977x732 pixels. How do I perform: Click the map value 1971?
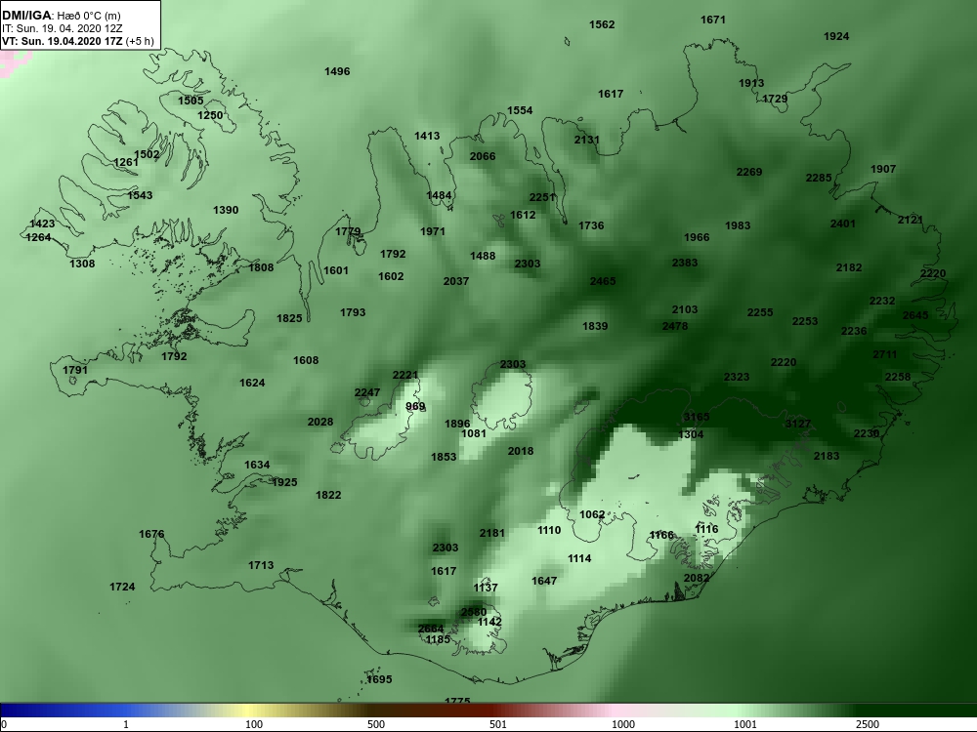(x=433, y=231)
